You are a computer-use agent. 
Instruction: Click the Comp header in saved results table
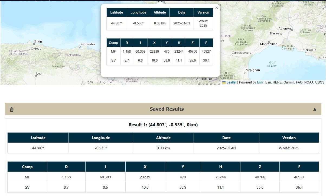(x=27, y=167)
